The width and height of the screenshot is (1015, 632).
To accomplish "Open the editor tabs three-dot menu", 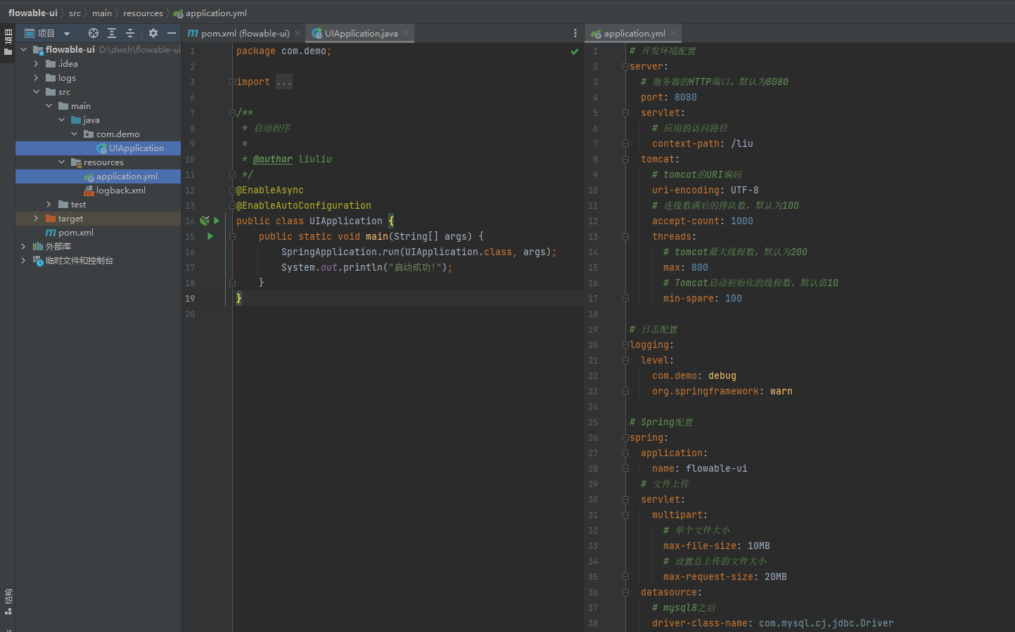I will [575, 33].
